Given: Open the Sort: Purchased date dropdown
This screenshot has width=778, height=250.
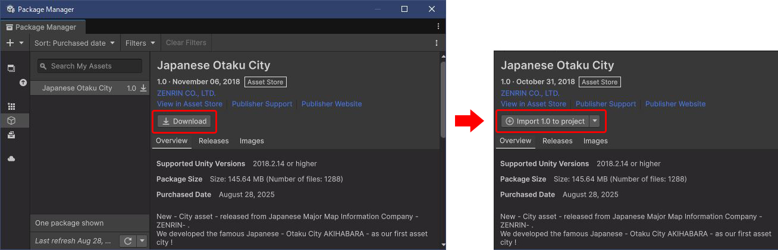Looking at the screenshot, I should [x=74, y=43].
